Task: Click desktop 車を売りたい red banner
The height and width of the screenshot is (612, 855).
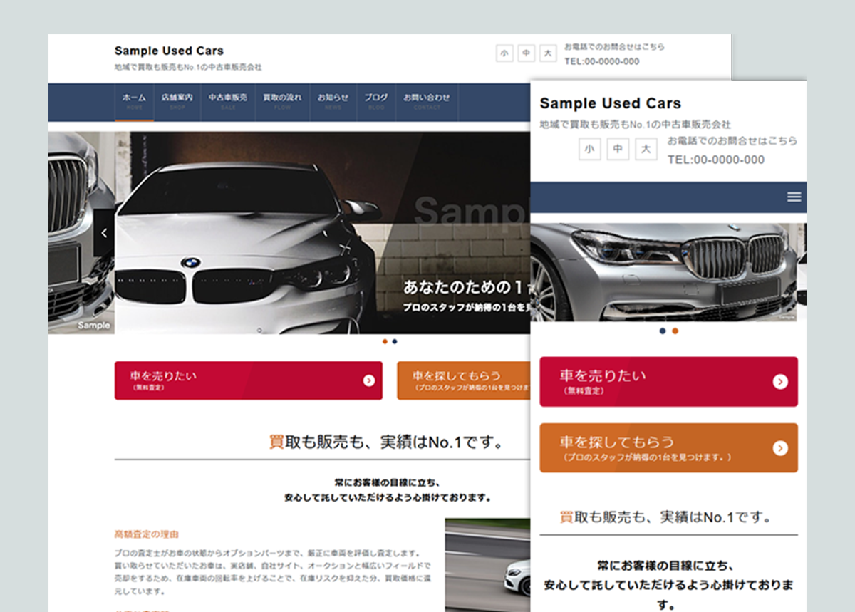Action: click(x=248, y=380)
